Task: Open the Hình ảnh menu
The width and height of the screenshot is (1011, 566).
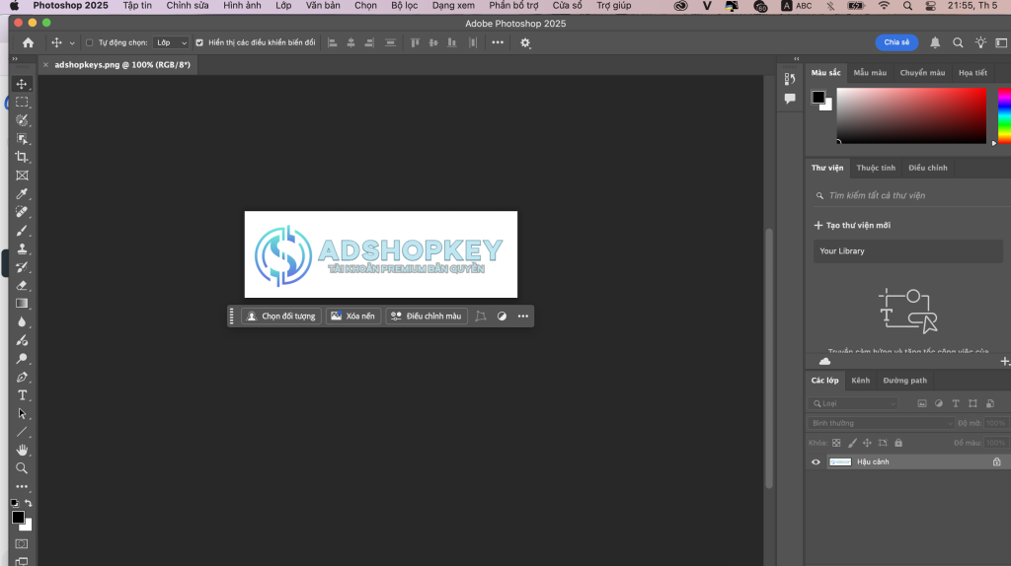Action: coord(243,6)
